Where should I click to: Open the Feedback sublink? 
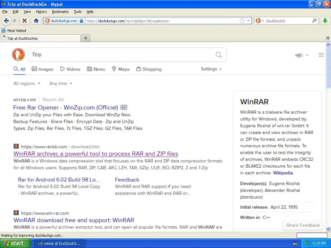(127, 180)
